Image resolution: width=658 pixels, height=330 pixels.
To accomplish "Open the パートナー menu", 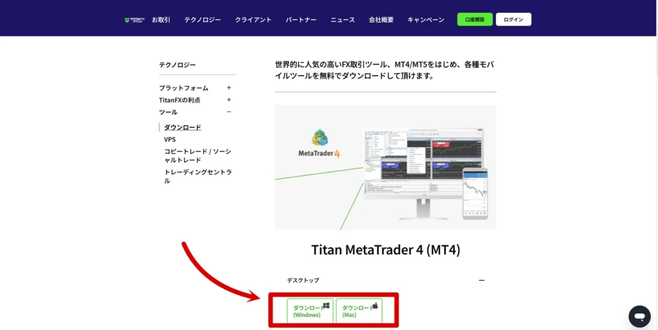I will pyautogui.click(x=301, y=20).
